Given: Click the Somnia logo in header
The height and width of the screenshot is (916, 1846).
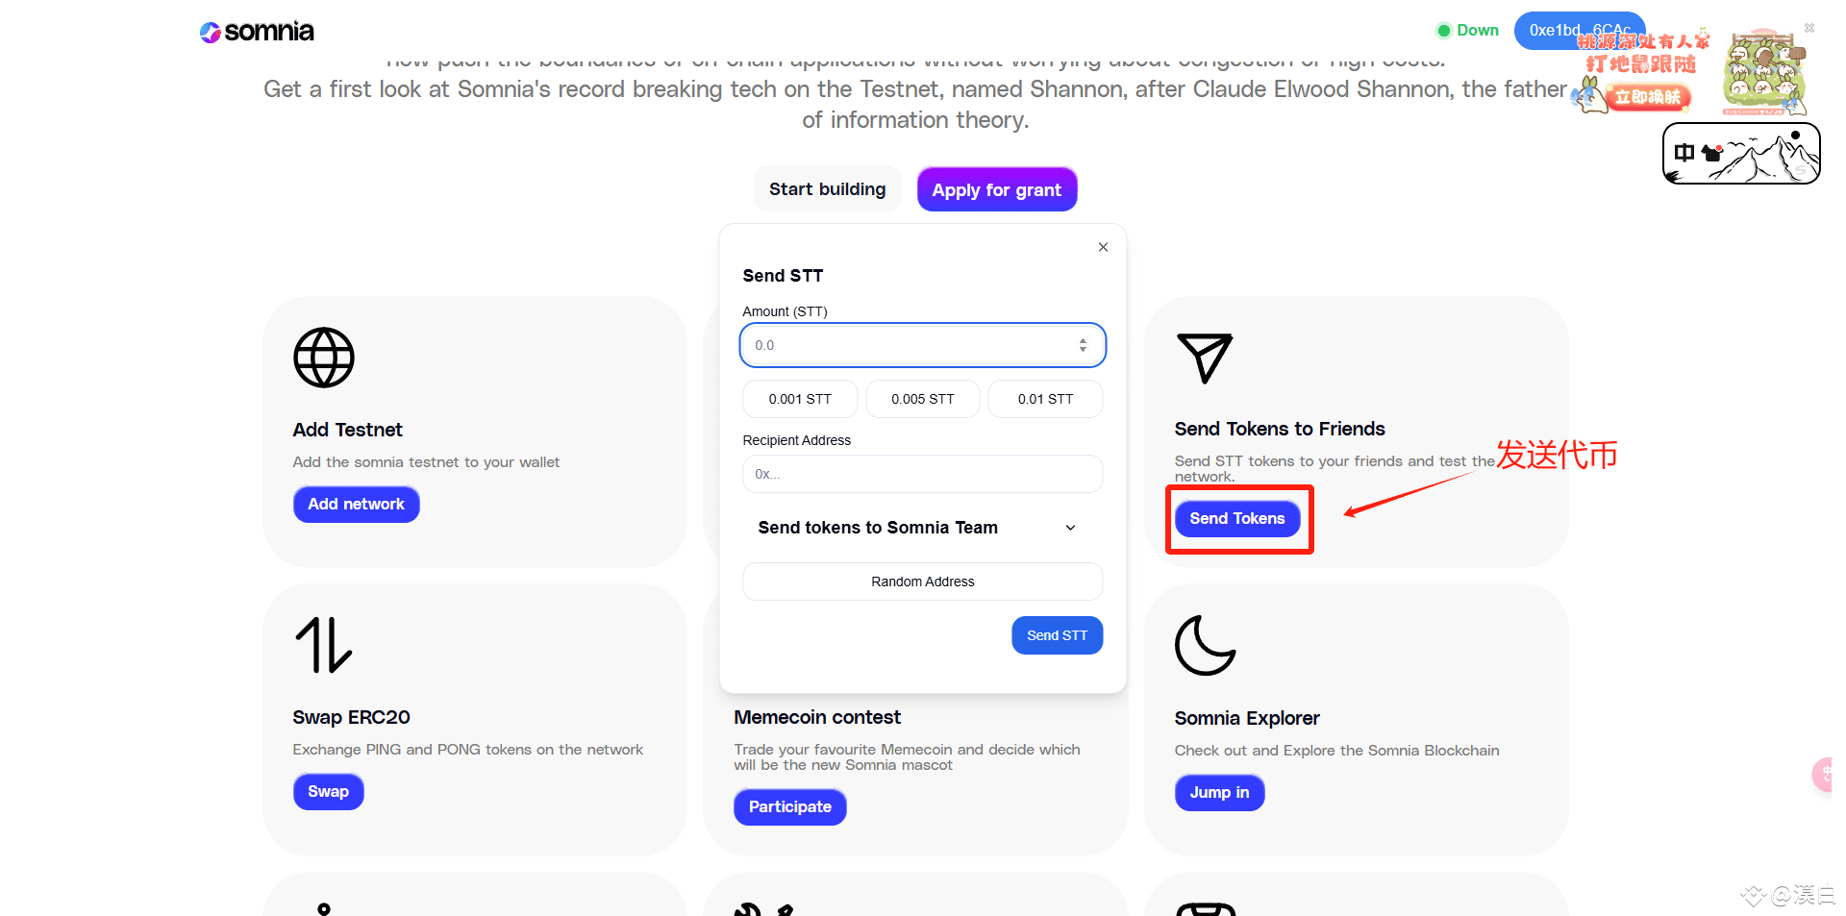Looking at the screenshot, I should click(x=257, y=32).
